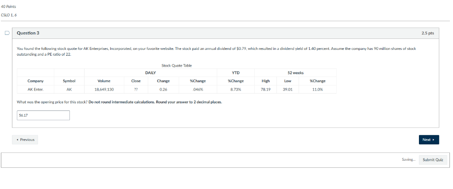453x189 pixels.
Task: Select the 52-week percent change 11.0%
Action: (x=318, y=90)
